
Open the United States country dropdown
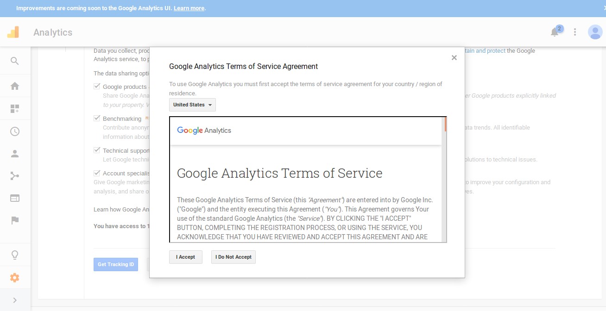192,105
